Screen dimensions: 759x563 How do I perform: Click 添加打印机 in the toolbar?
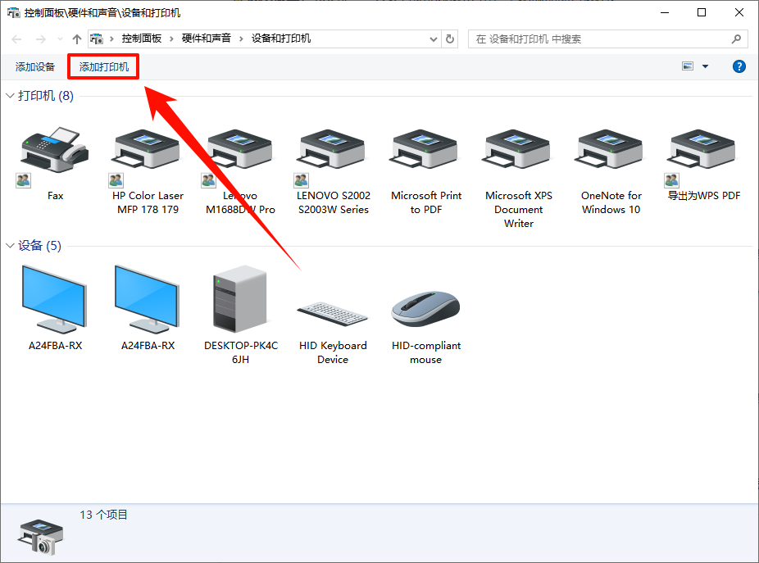[103, 67]
